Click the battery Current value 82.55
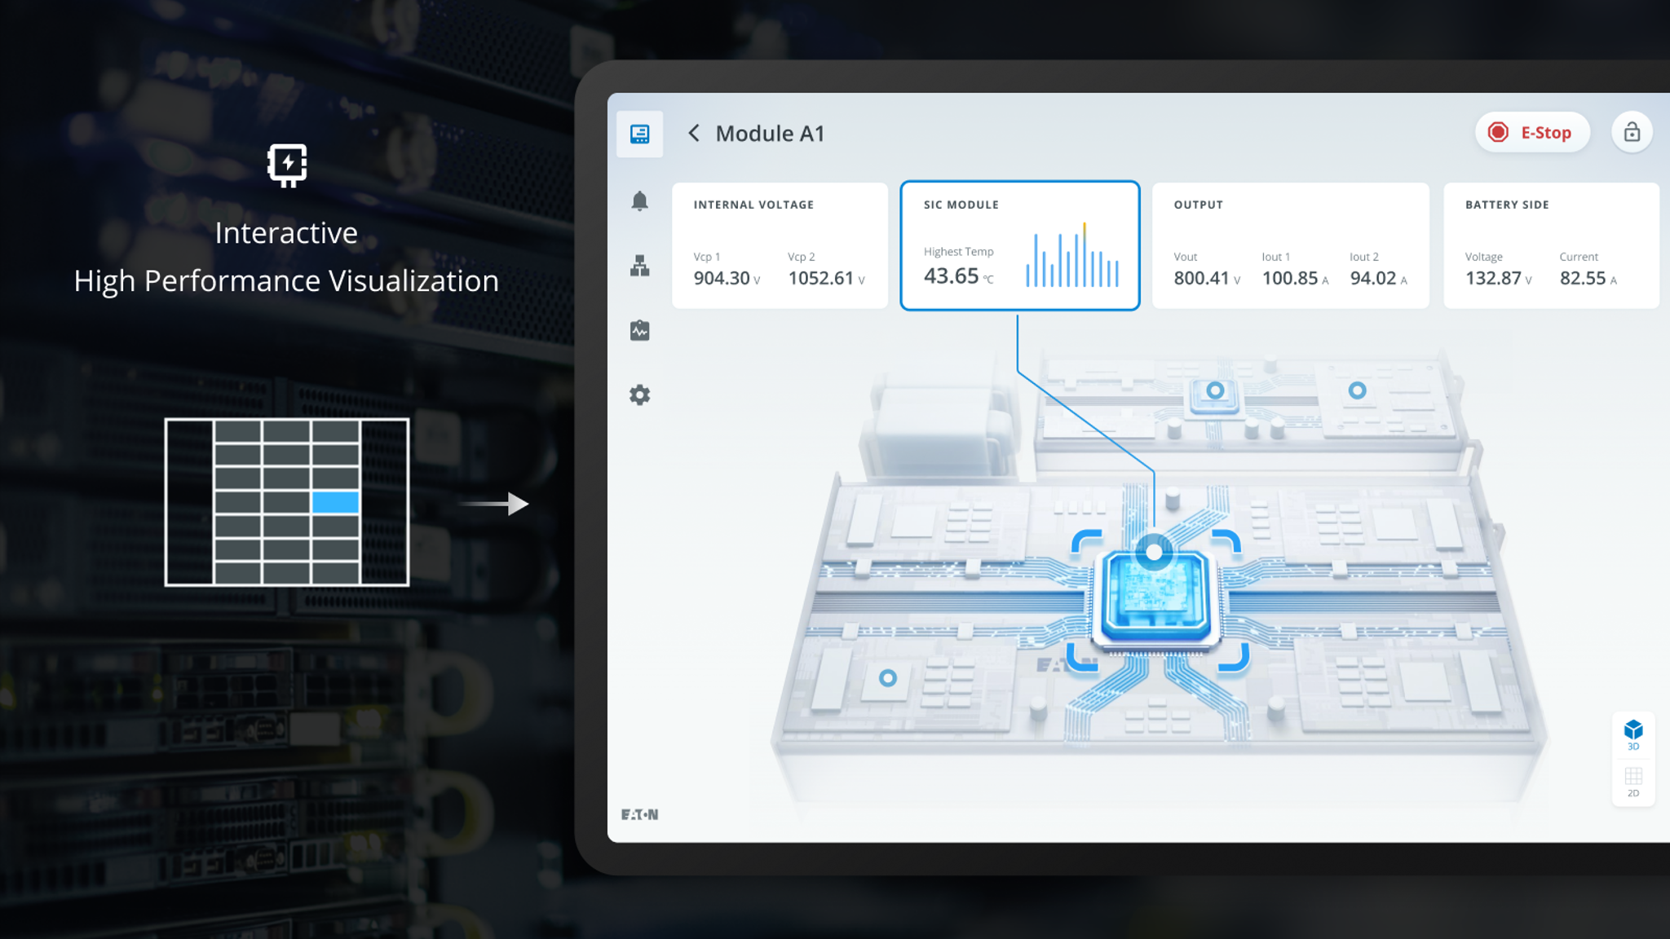This screenshot has height=939, width=1670. (x=1583, y=278)
